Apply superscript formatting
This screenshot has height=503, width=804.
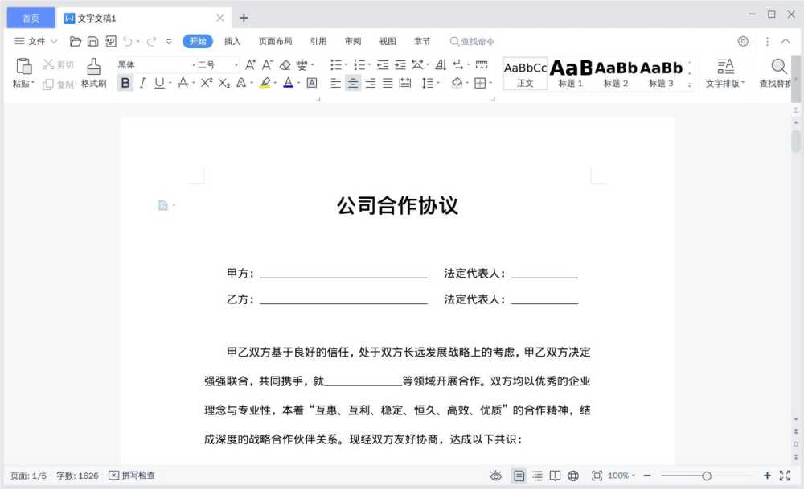tap(206, 82)
